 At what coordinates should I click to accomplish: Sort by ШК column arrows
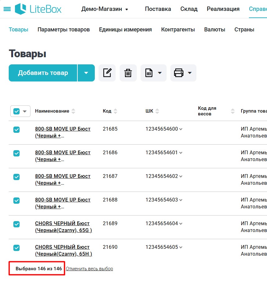click(x=157, y=111)
